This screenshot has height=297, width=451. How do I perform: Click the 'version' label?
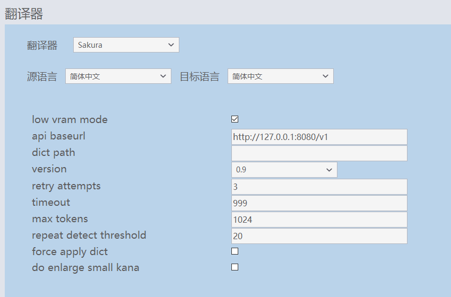point(49,169)
